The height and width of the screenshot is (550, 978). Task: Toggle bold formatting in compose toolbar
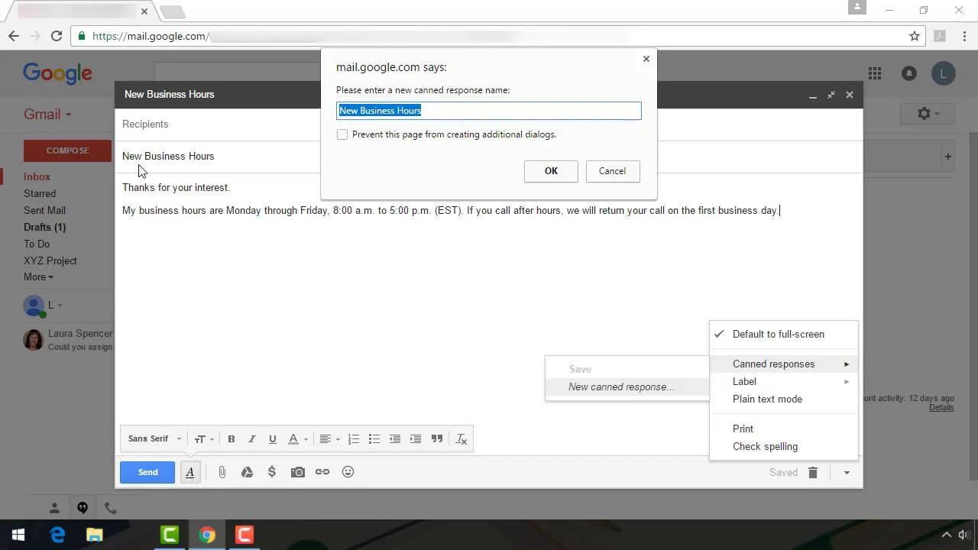click(232, 439)
